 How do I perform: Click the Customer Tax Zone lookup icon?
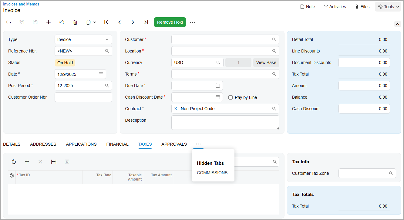tap(391, 173)
